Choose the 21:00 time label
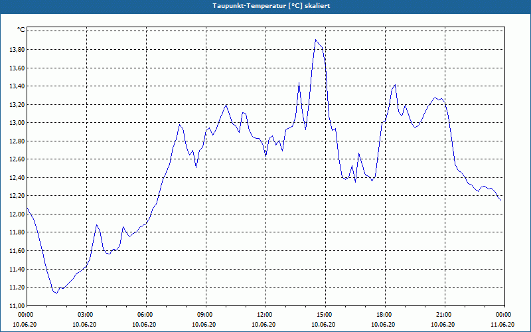The height and width of the screenshot is (332, 531). pos(443,315)
